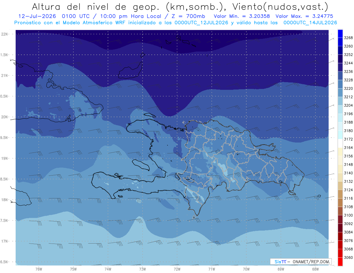
Task: Click the '74W' longitude axis label
Action: (108, 269)
